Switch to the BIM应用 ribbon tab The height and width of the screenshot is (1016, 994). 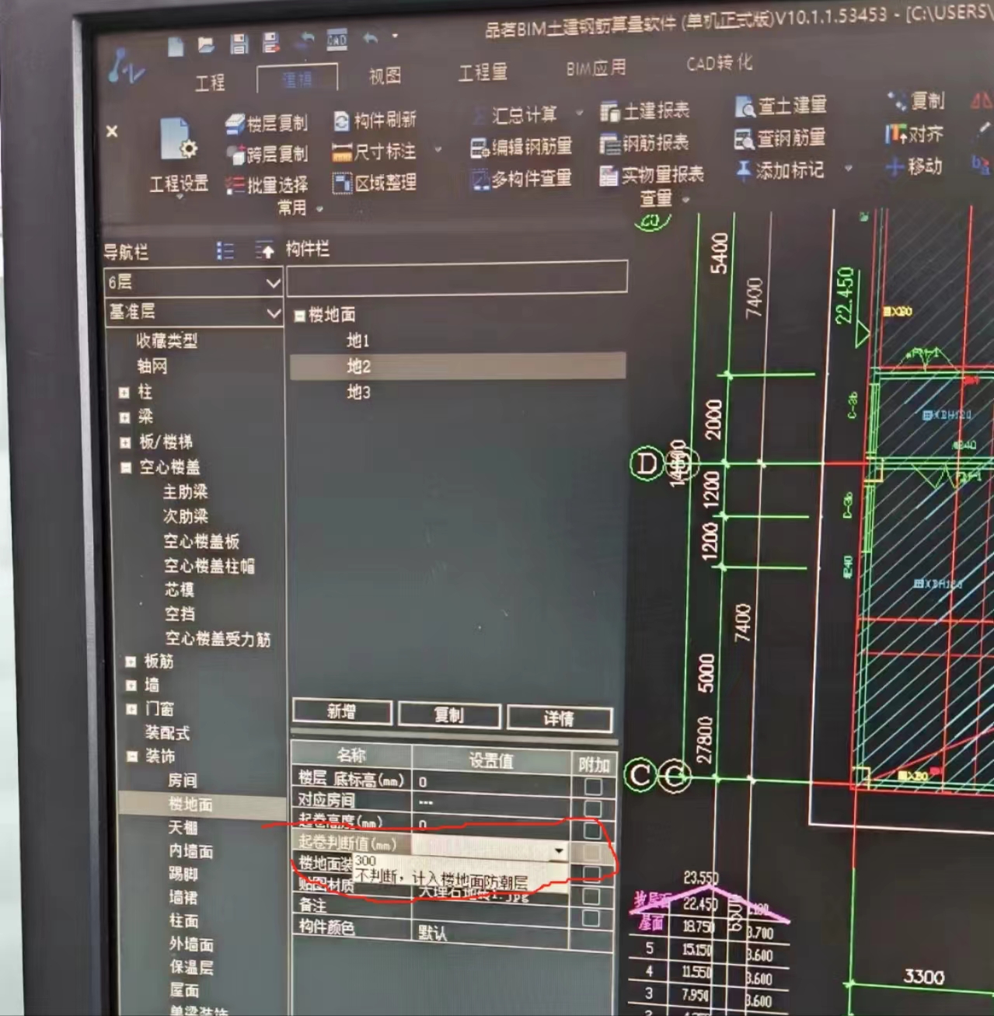click(x=596, y=68)
